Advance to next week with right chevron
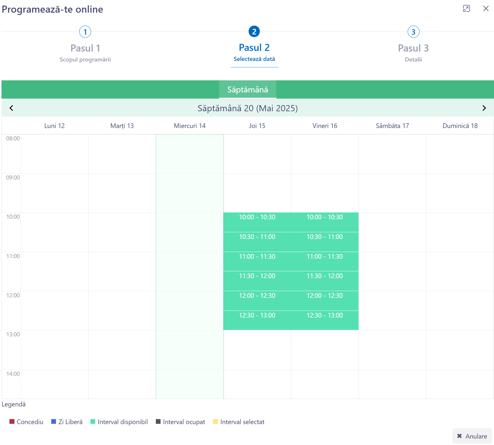This screenshot has width=494, height=445. [x=484, y=108]
